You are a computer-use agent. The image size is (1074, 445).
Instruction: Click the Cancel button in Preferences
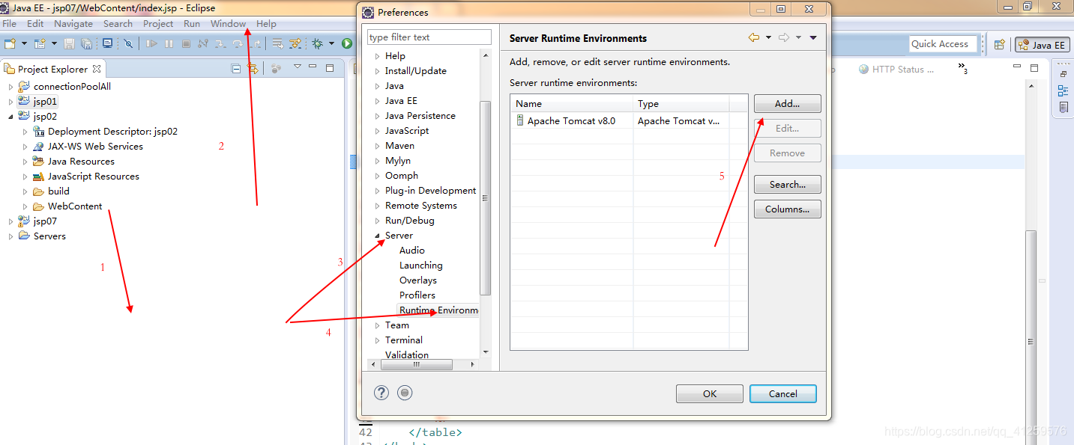(x=782, y=393)
